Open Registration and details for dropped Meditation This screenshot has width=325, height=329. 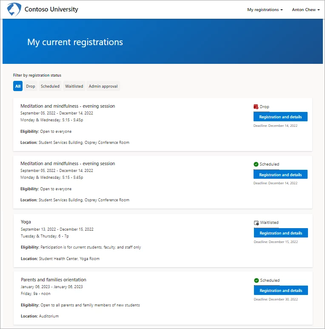[280, 117]
